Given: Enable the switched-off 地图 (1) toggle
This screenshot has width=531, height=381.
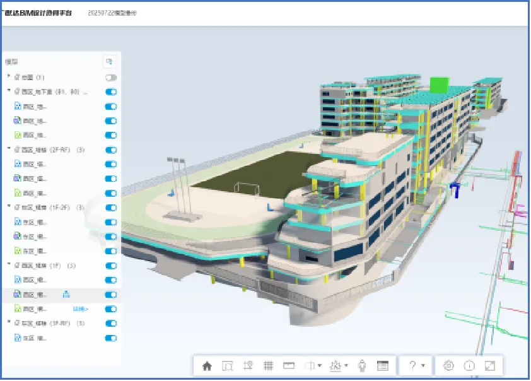Looking at the screenshot, I should tap(111, 78).
